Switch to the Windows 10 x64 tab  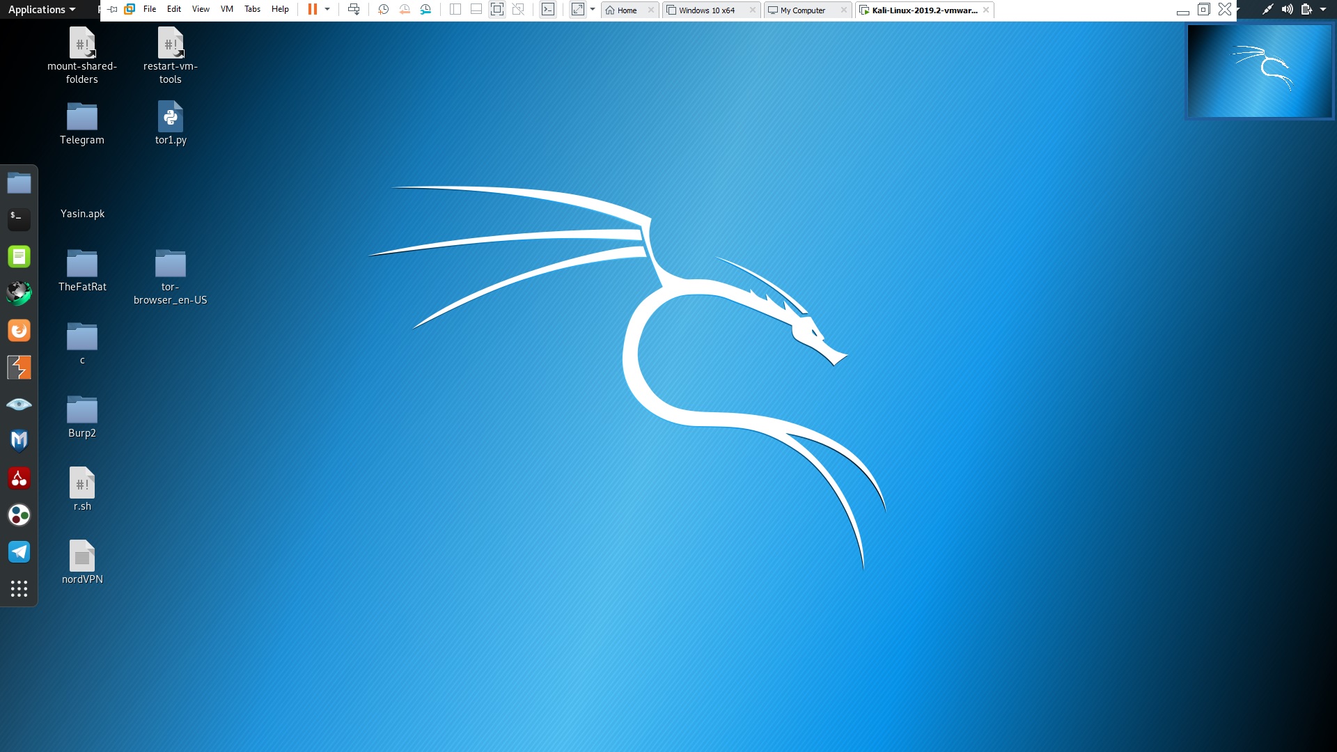(x=707, y=10)
